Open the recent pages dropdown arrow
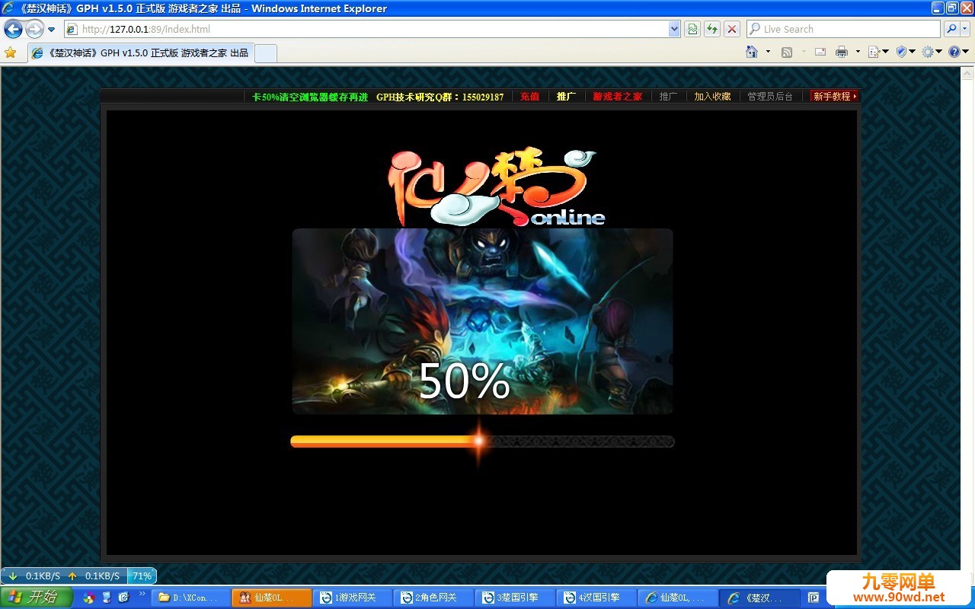The image size is (975, 609). click(52, 30)
